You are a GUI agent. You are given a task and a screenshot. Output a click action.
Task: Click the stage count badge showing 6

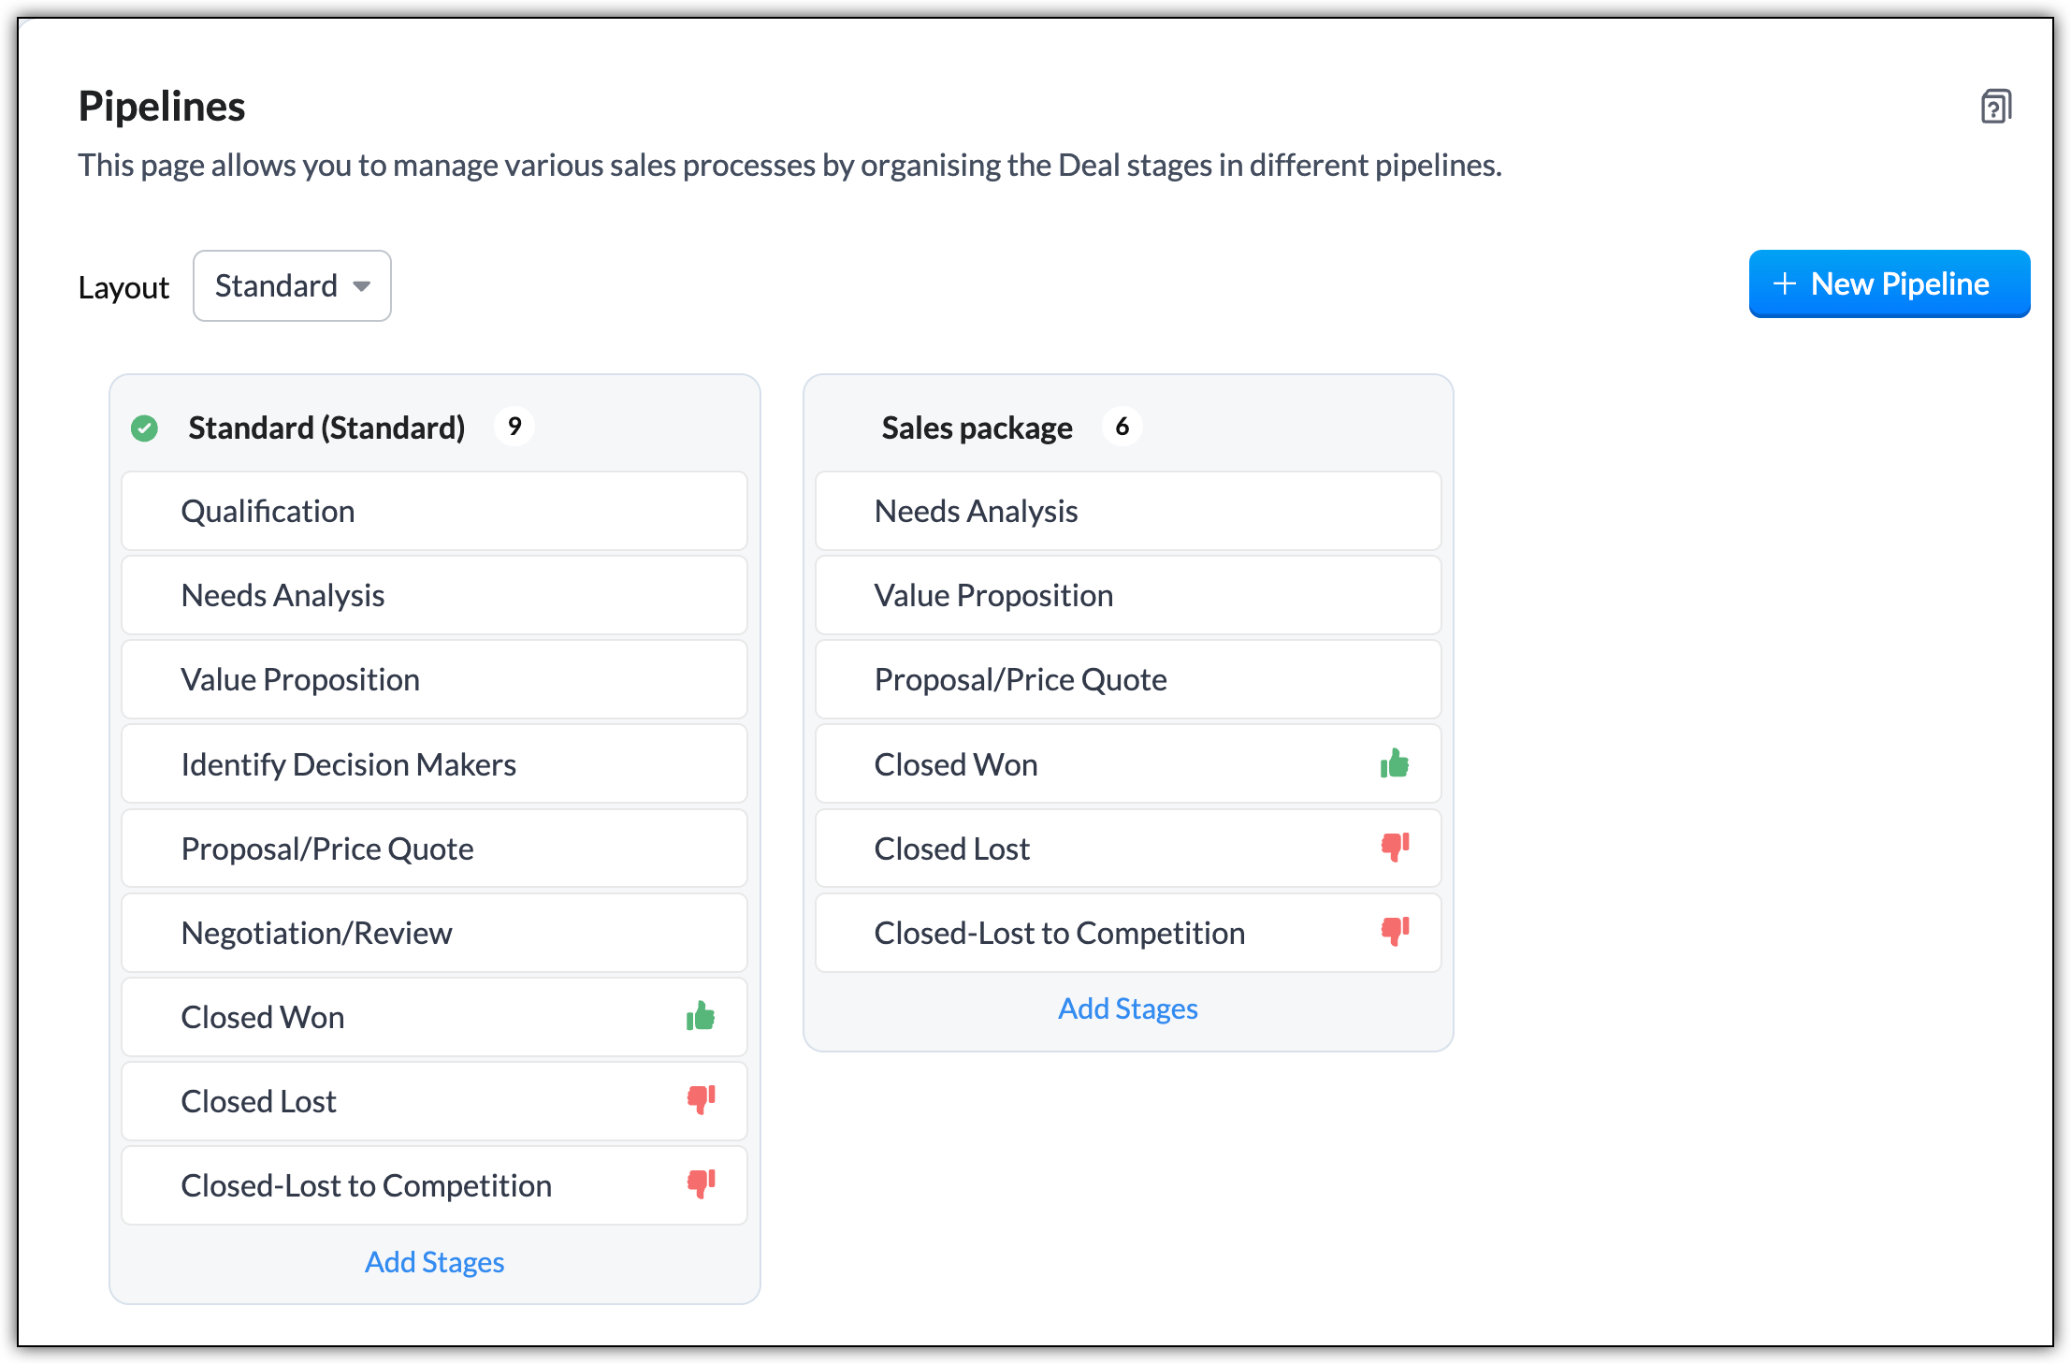[1122, 427]
